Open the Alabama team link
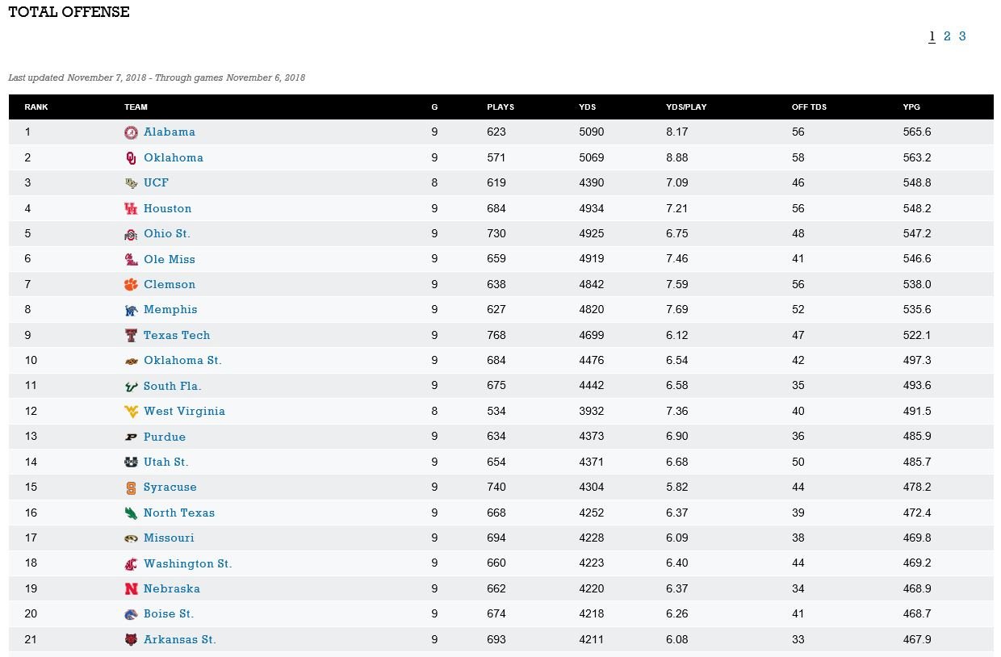Viewport: 1001px width, 657px height. [x=170, y=132]
